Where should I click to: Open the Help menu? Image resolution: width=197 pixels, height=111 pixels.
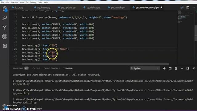[46, 2]
